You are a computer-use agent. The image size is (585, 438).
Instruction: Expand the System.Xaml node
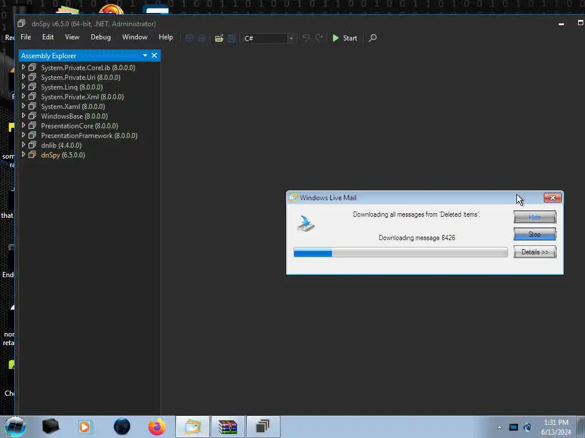23,106
